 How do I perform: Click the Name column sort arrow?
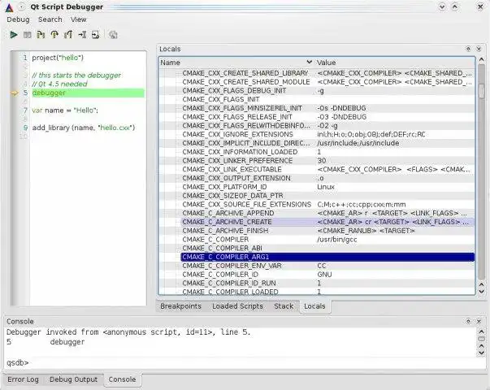(309, 63)
